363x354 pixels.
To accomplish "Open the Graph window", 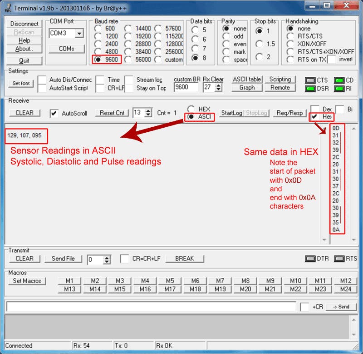I will point(247,88).
